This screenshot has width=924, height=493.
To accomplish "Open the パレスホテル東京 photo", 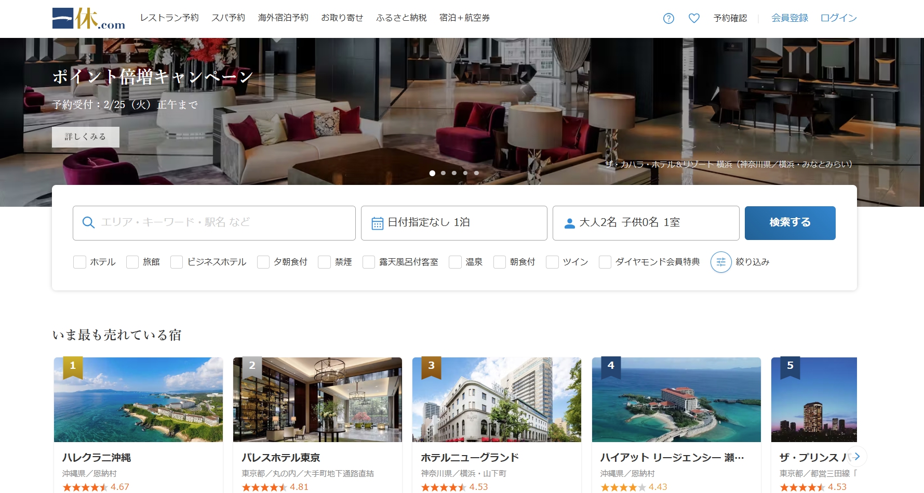I will pos(317,399).
